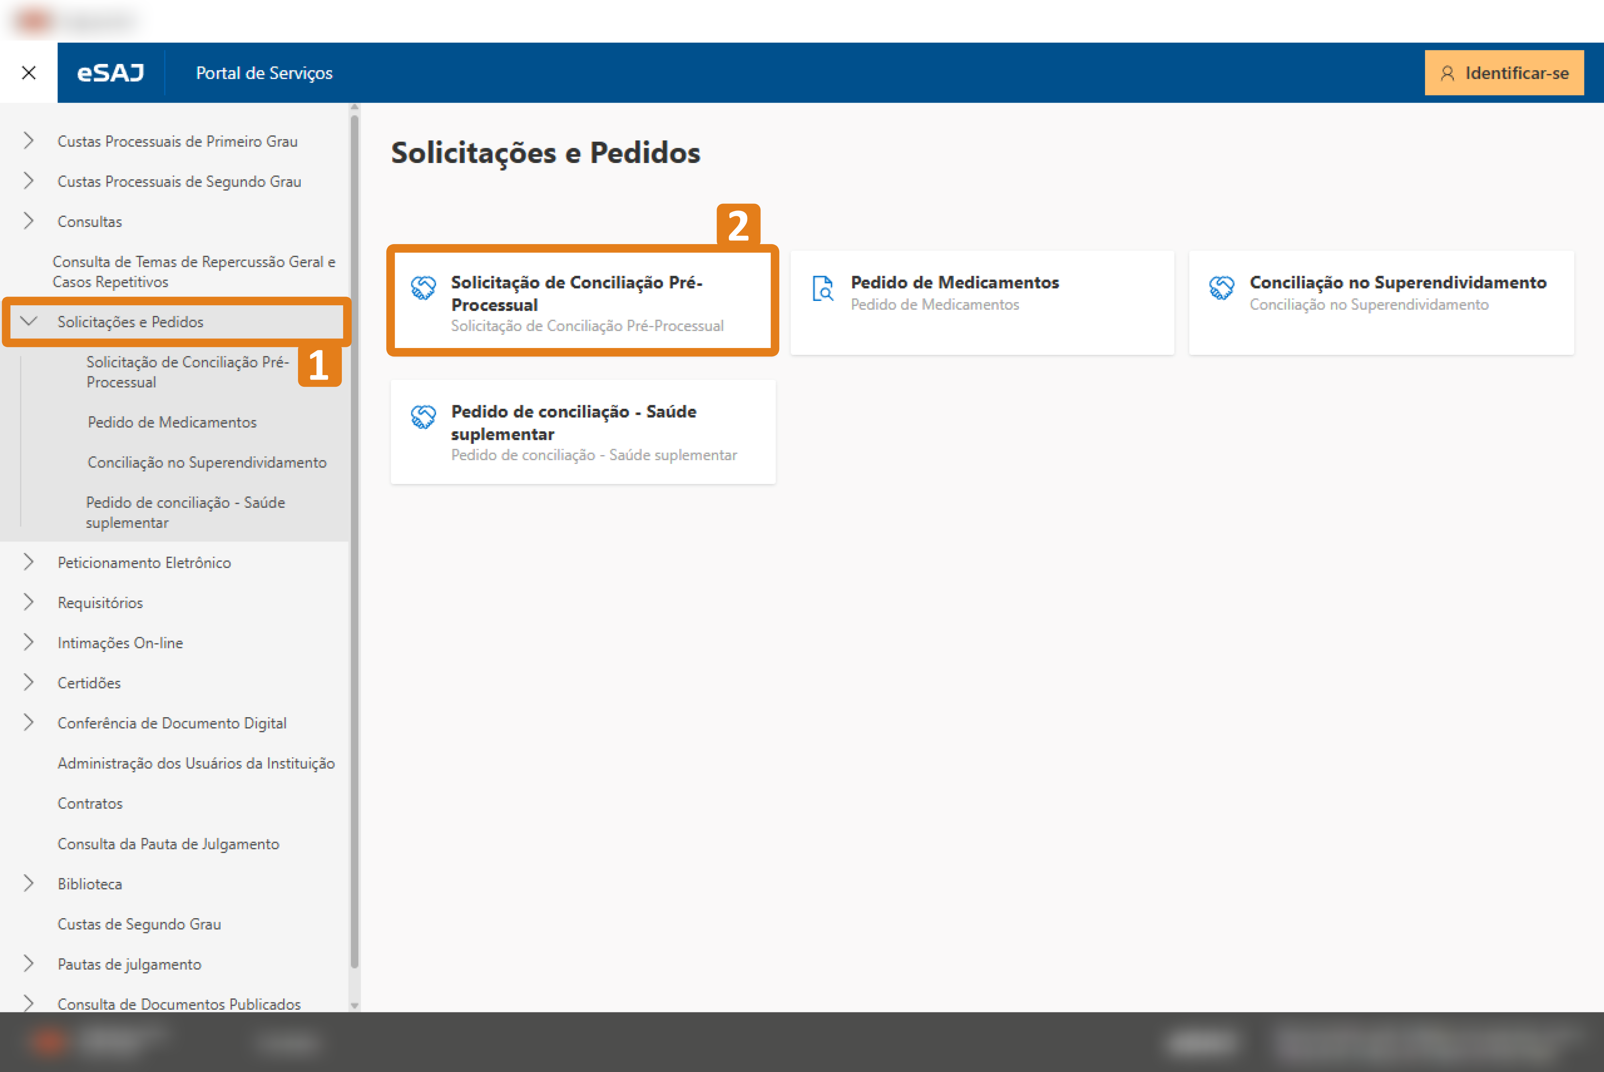Open Pedido de Medicamentos in sidebar submenu
Image resolution: width=1604 pixels, height=1072 pixels.
pos(172,422)
